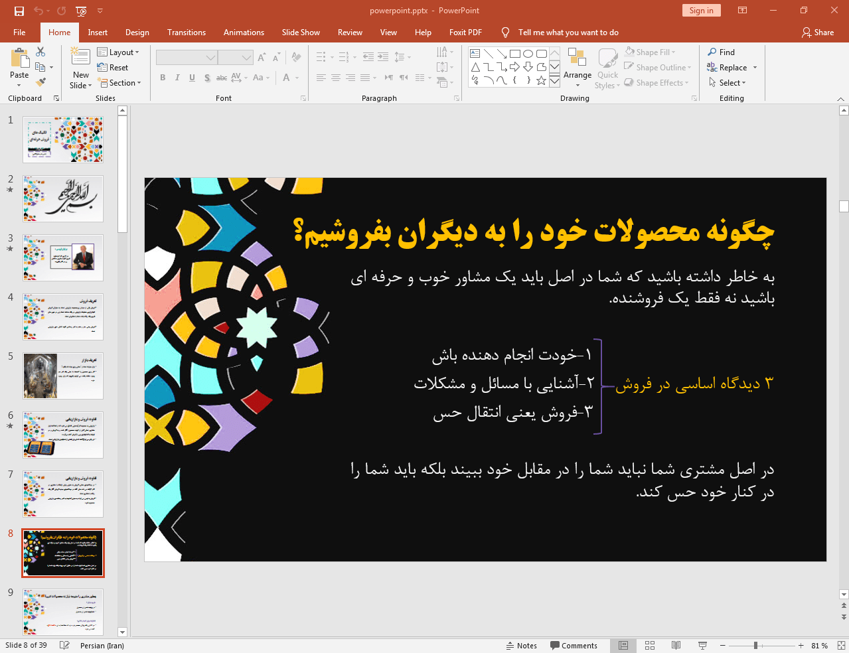Toggle the Comments pane

pos(574,646)
